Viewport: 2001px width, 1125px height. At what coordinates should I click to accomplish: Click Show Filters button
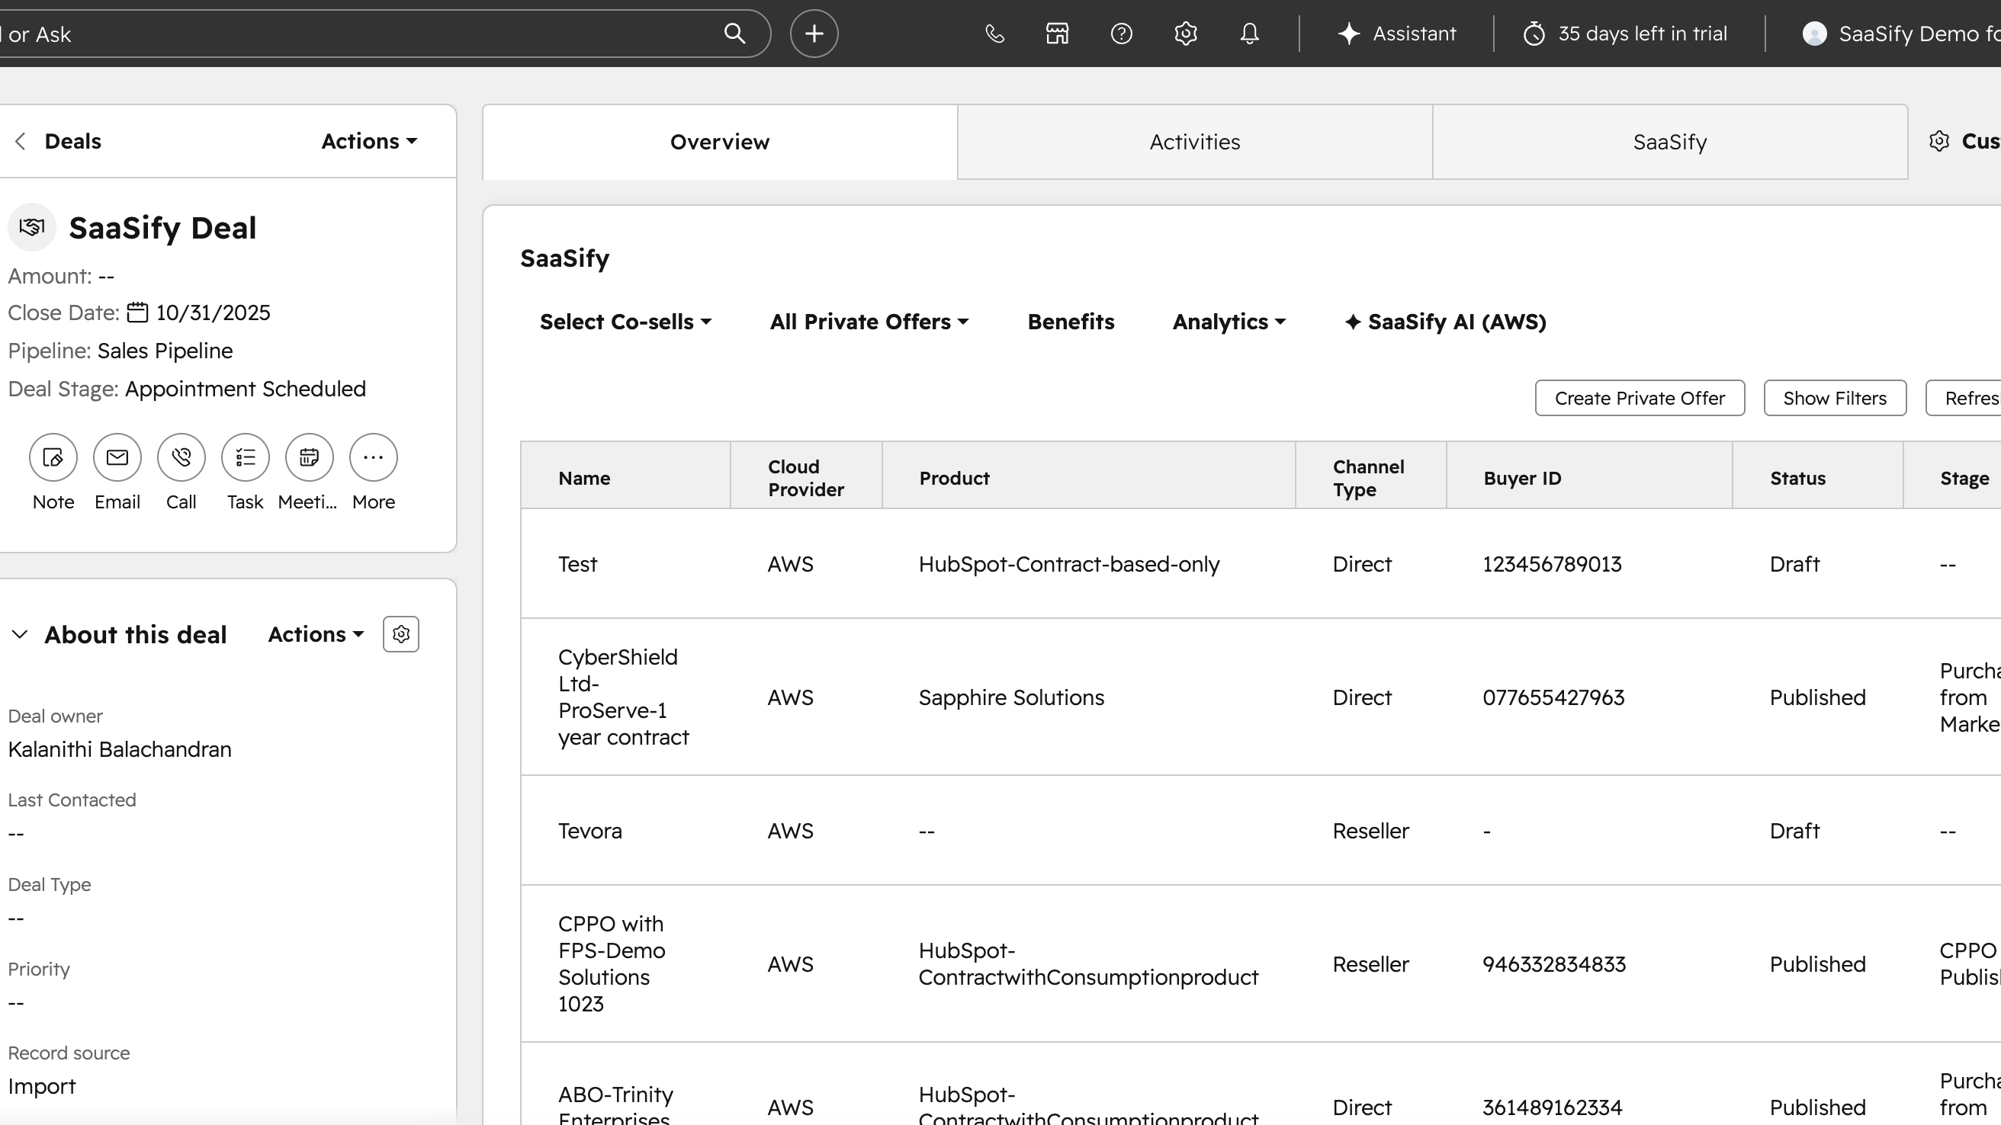pos(1835,399)
